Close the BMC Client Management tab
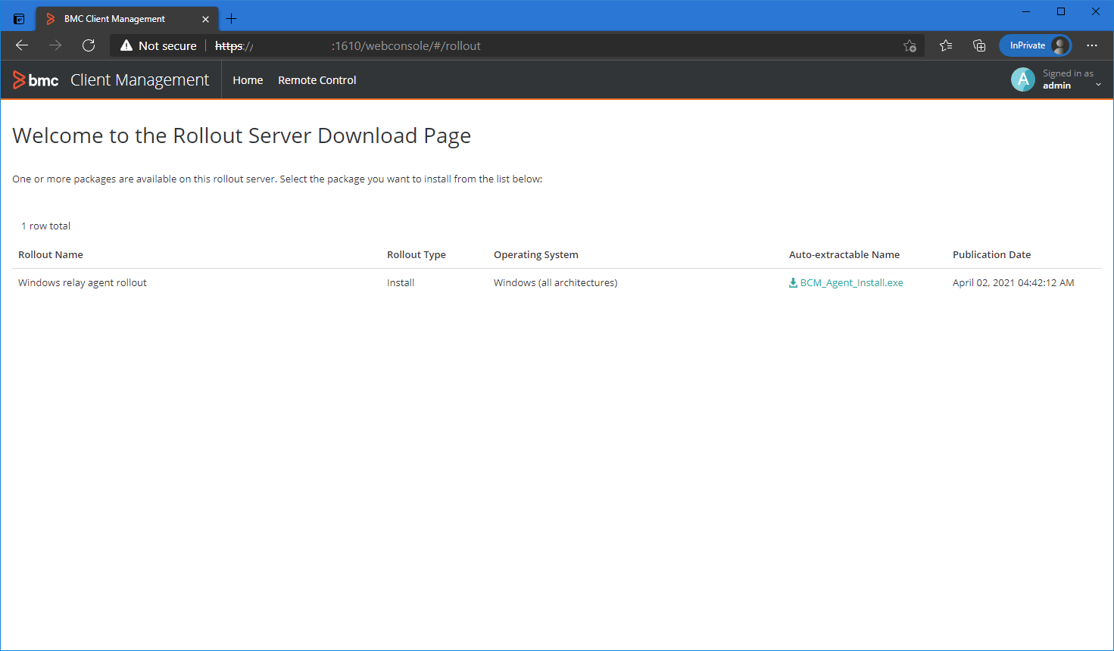1114x651 pixels. [x=205, y=19]
